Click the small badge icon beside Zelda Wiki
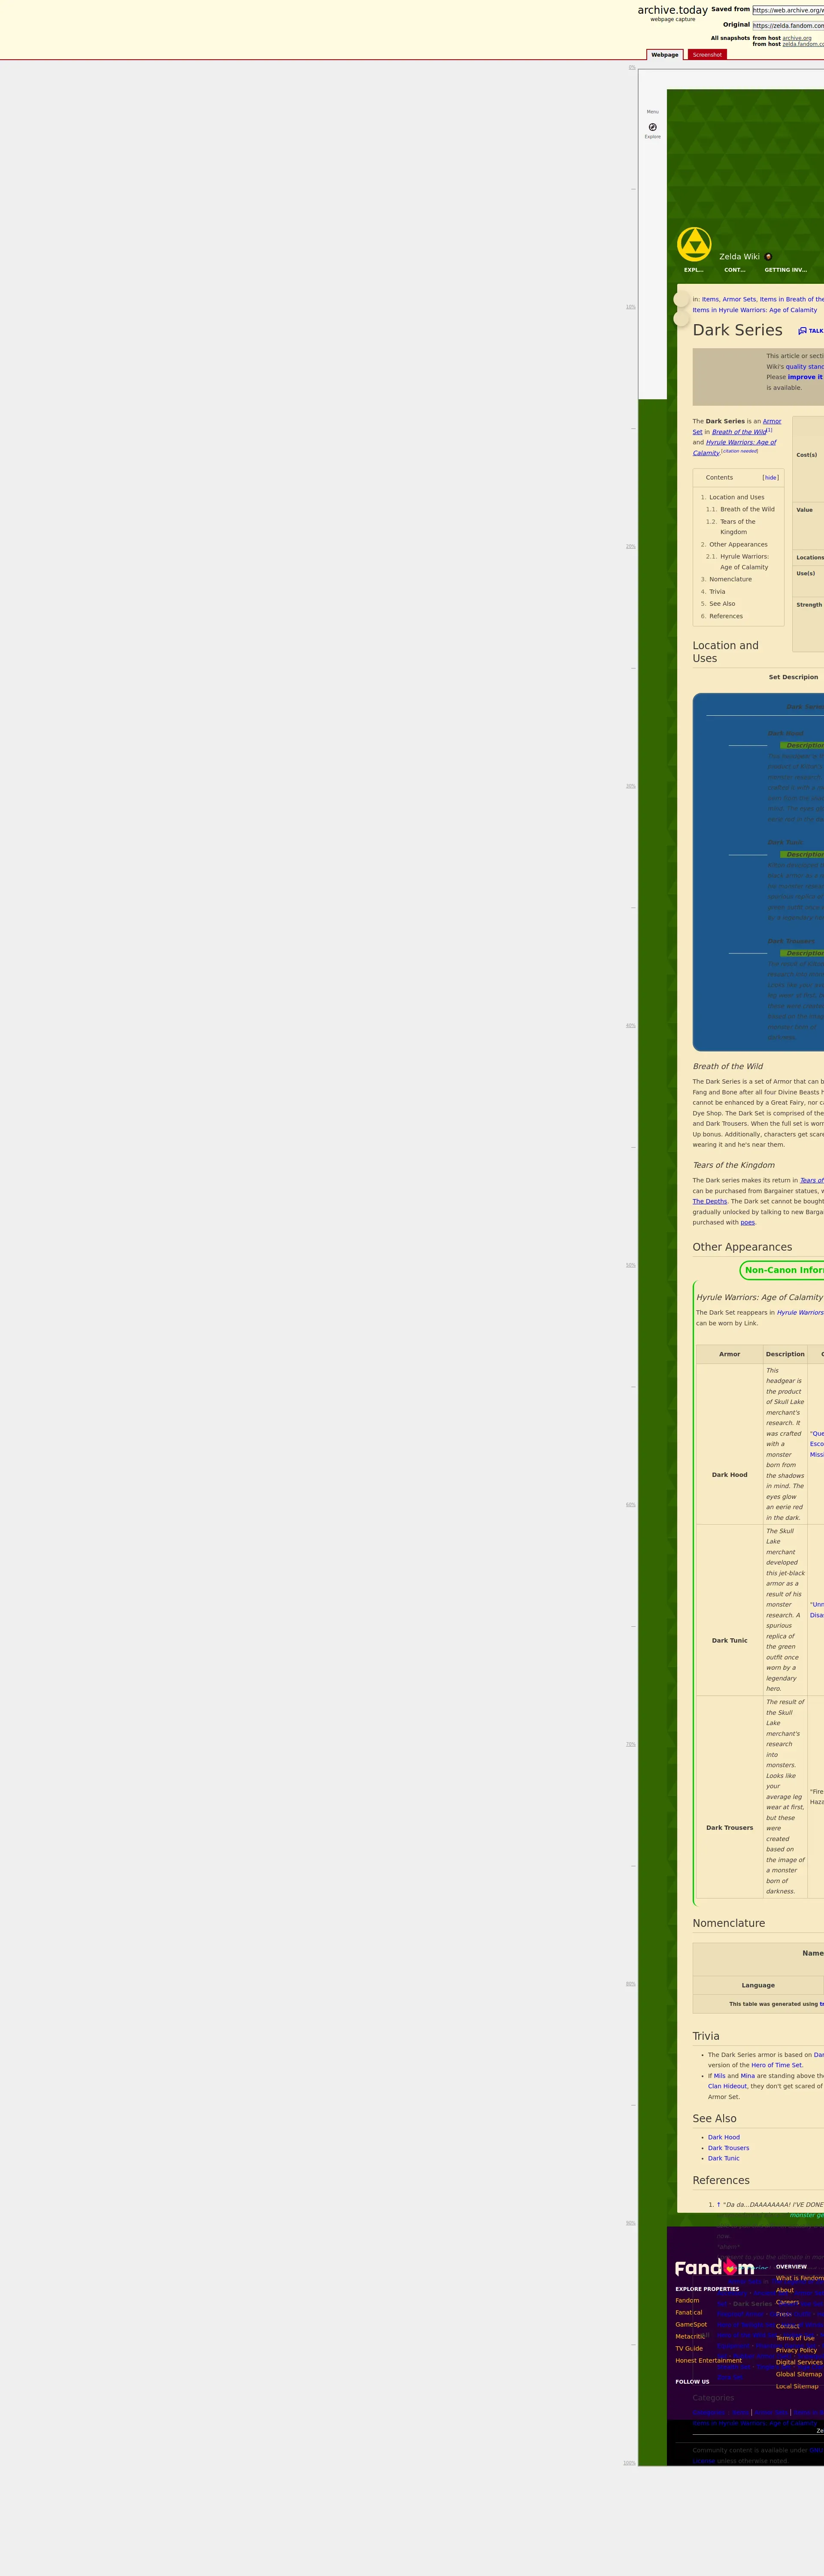Image resolution: width=824 pixels, height=2576 pixels. pos(768,257)
